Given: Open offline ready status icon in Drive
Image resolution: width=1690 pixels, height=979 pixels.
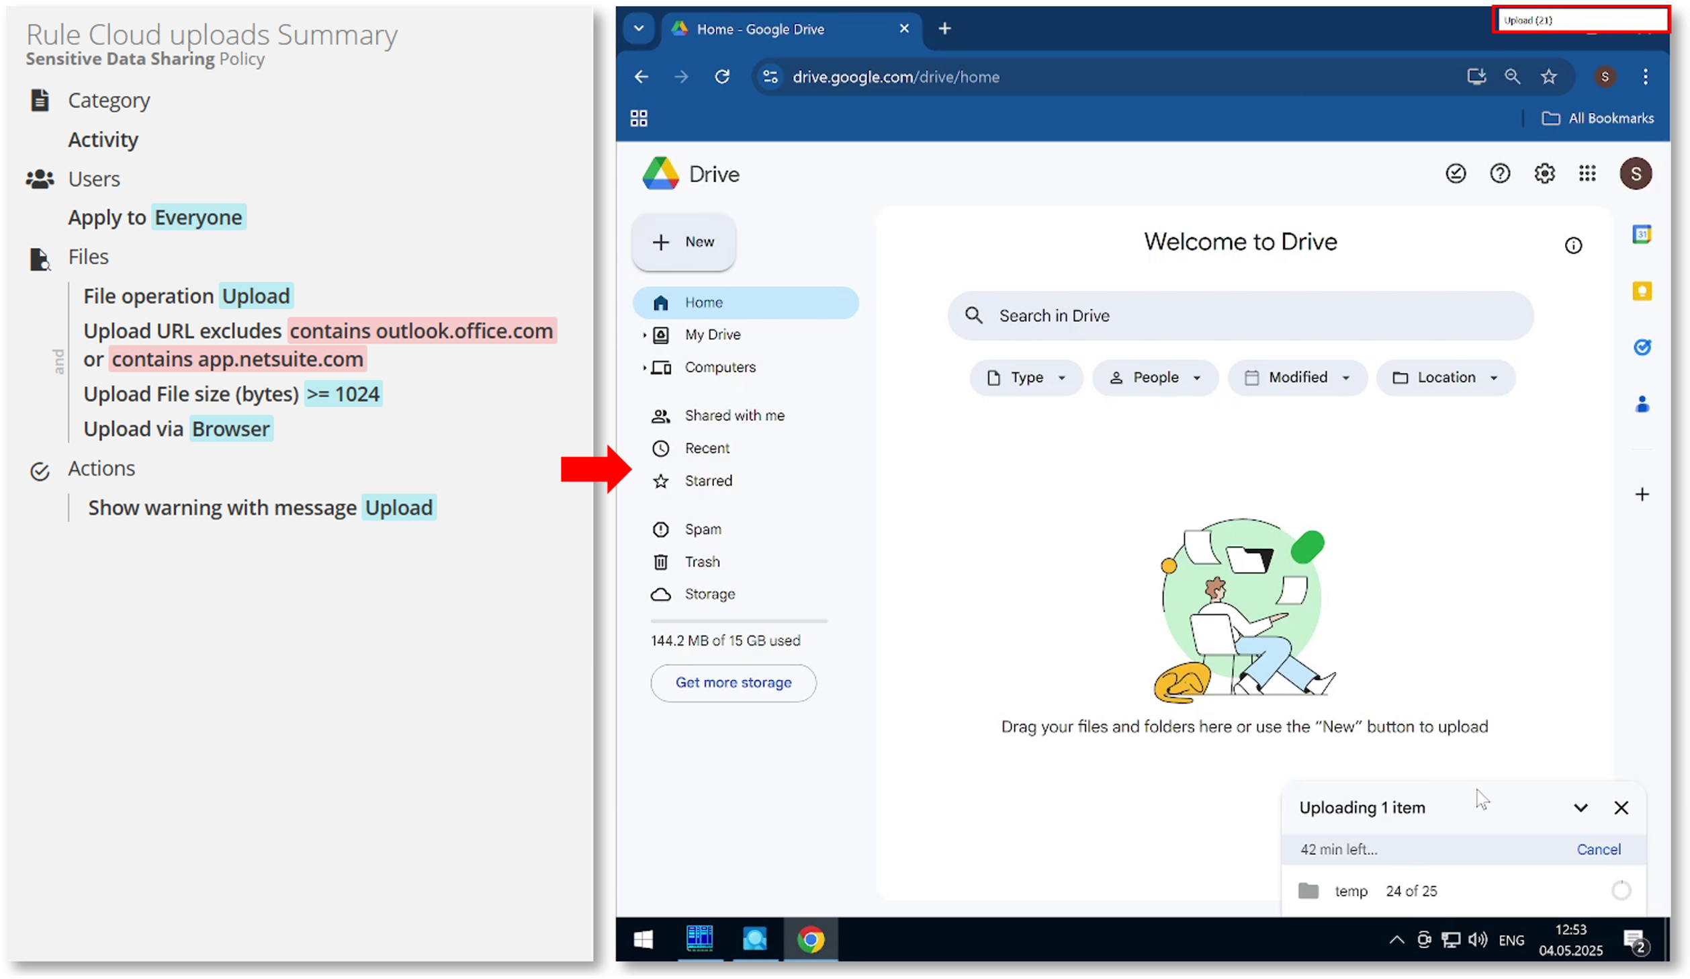Looking at the screenshot, I should click(x=1455, y=173).
